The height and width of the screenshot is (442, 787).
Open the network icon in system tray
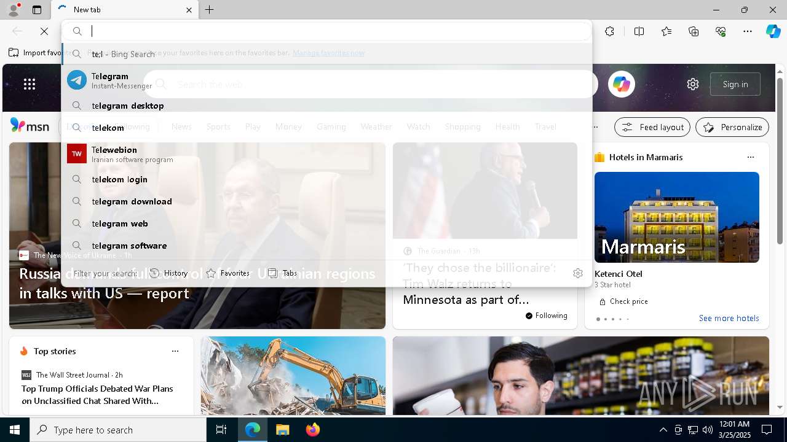(693, 430)
